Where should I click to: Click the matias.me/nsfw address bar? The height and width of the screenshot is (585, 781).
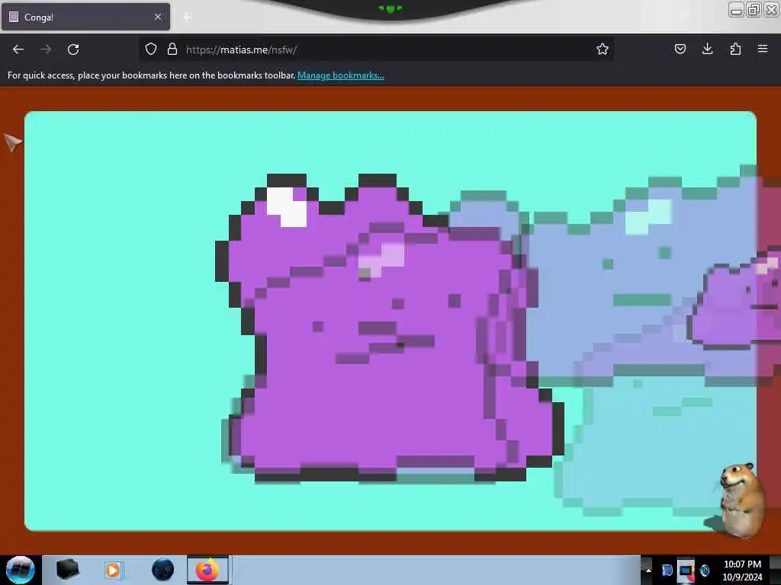pyautogui.click(x=375, y=50)
